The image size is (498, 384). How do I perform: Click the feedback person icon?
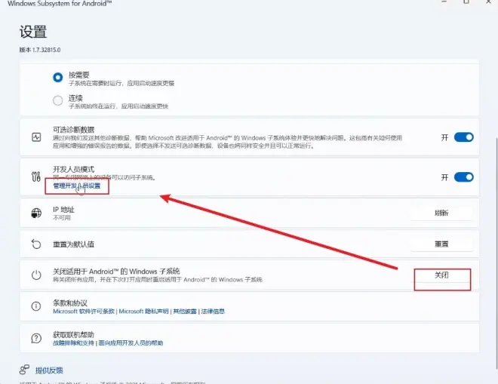[24, 370]
